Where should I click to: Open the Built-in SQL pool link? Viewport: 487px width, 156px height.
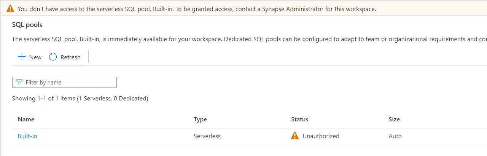point(27,136)
